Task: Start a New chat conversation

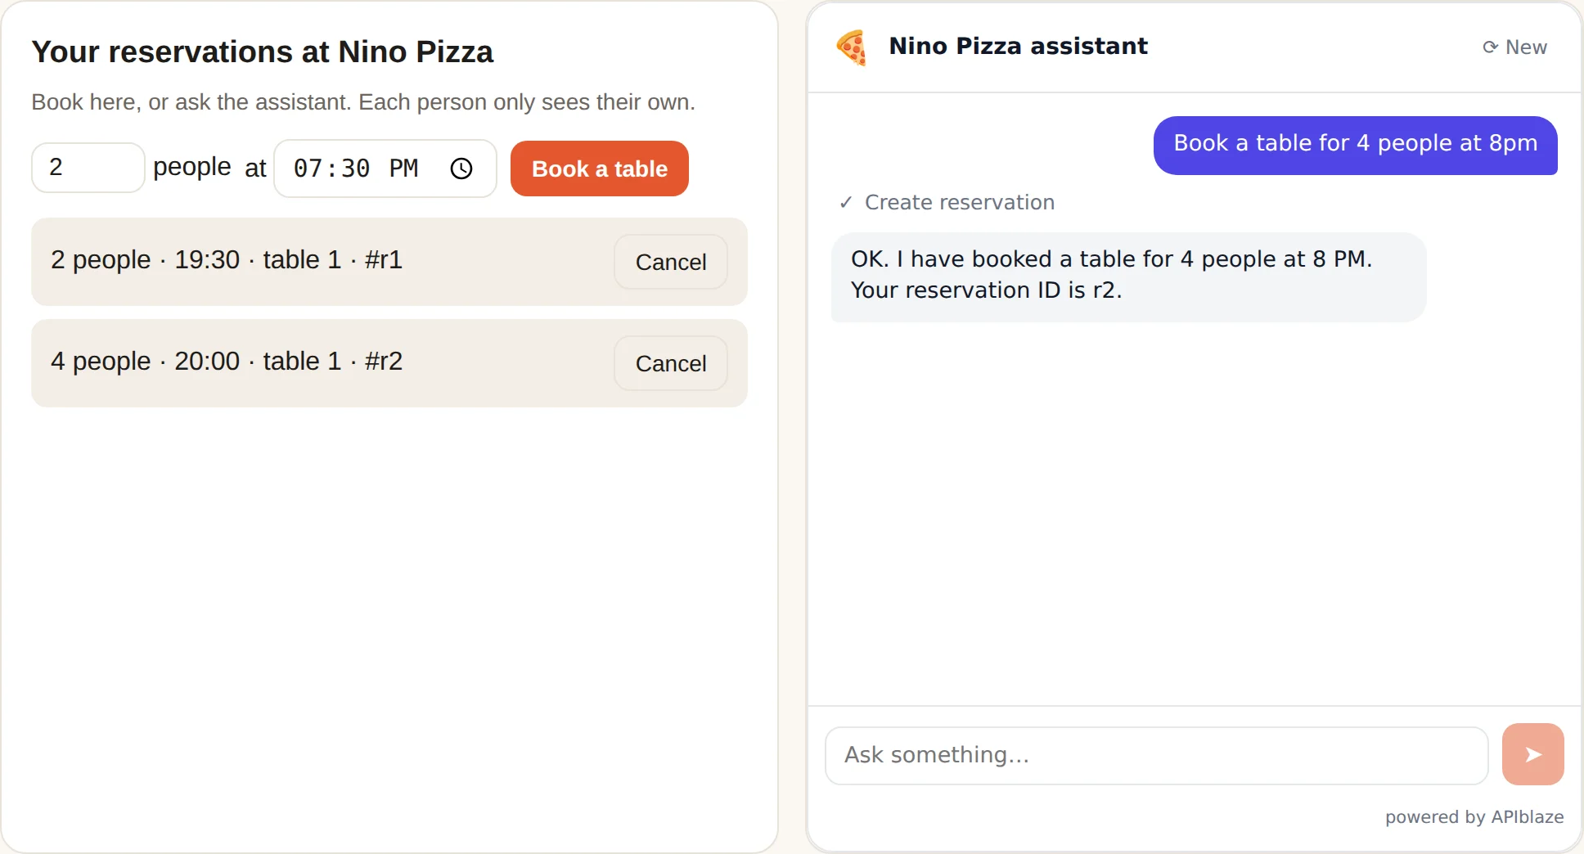Action: point(1515,47)
